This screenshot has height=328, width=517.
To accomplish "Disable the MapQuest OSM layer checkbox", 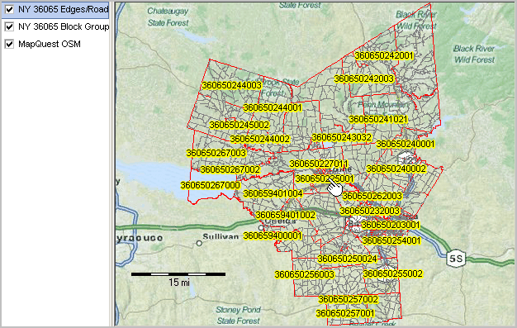I will click(x=9, y=44).
